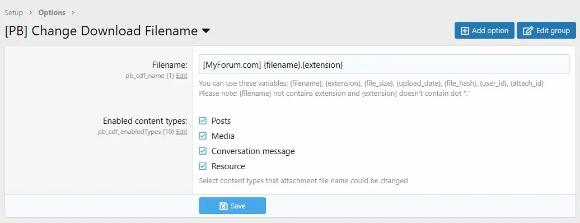Focus the Filename text field
This screenshot has height=223, width=580.
click(384, 64)
